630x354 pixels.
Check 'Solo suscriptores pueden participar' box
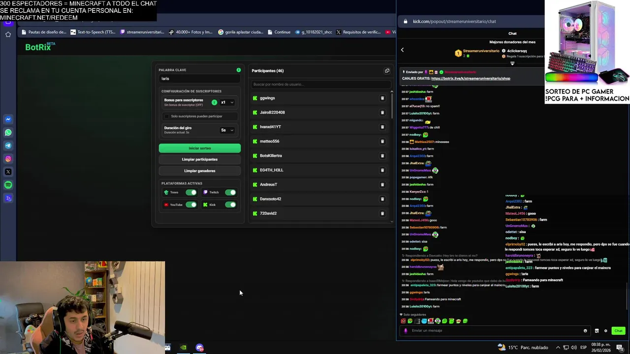point(166,117)
